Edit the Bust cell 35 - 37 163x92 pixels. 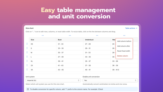pyautogui.click(x=70, y=53)
